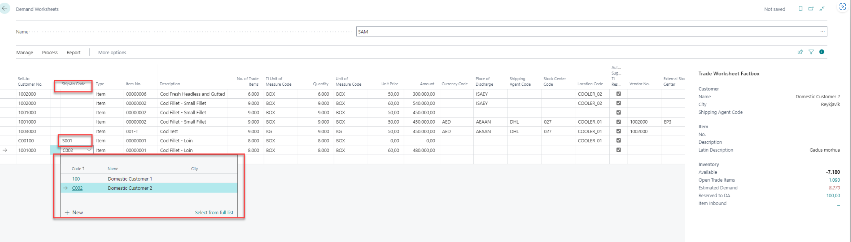Toggle the FactBox with the info icon
Image resolution: width=851 pixels, height=242 pixels.
pyautogui.click(x=822, y=52)
